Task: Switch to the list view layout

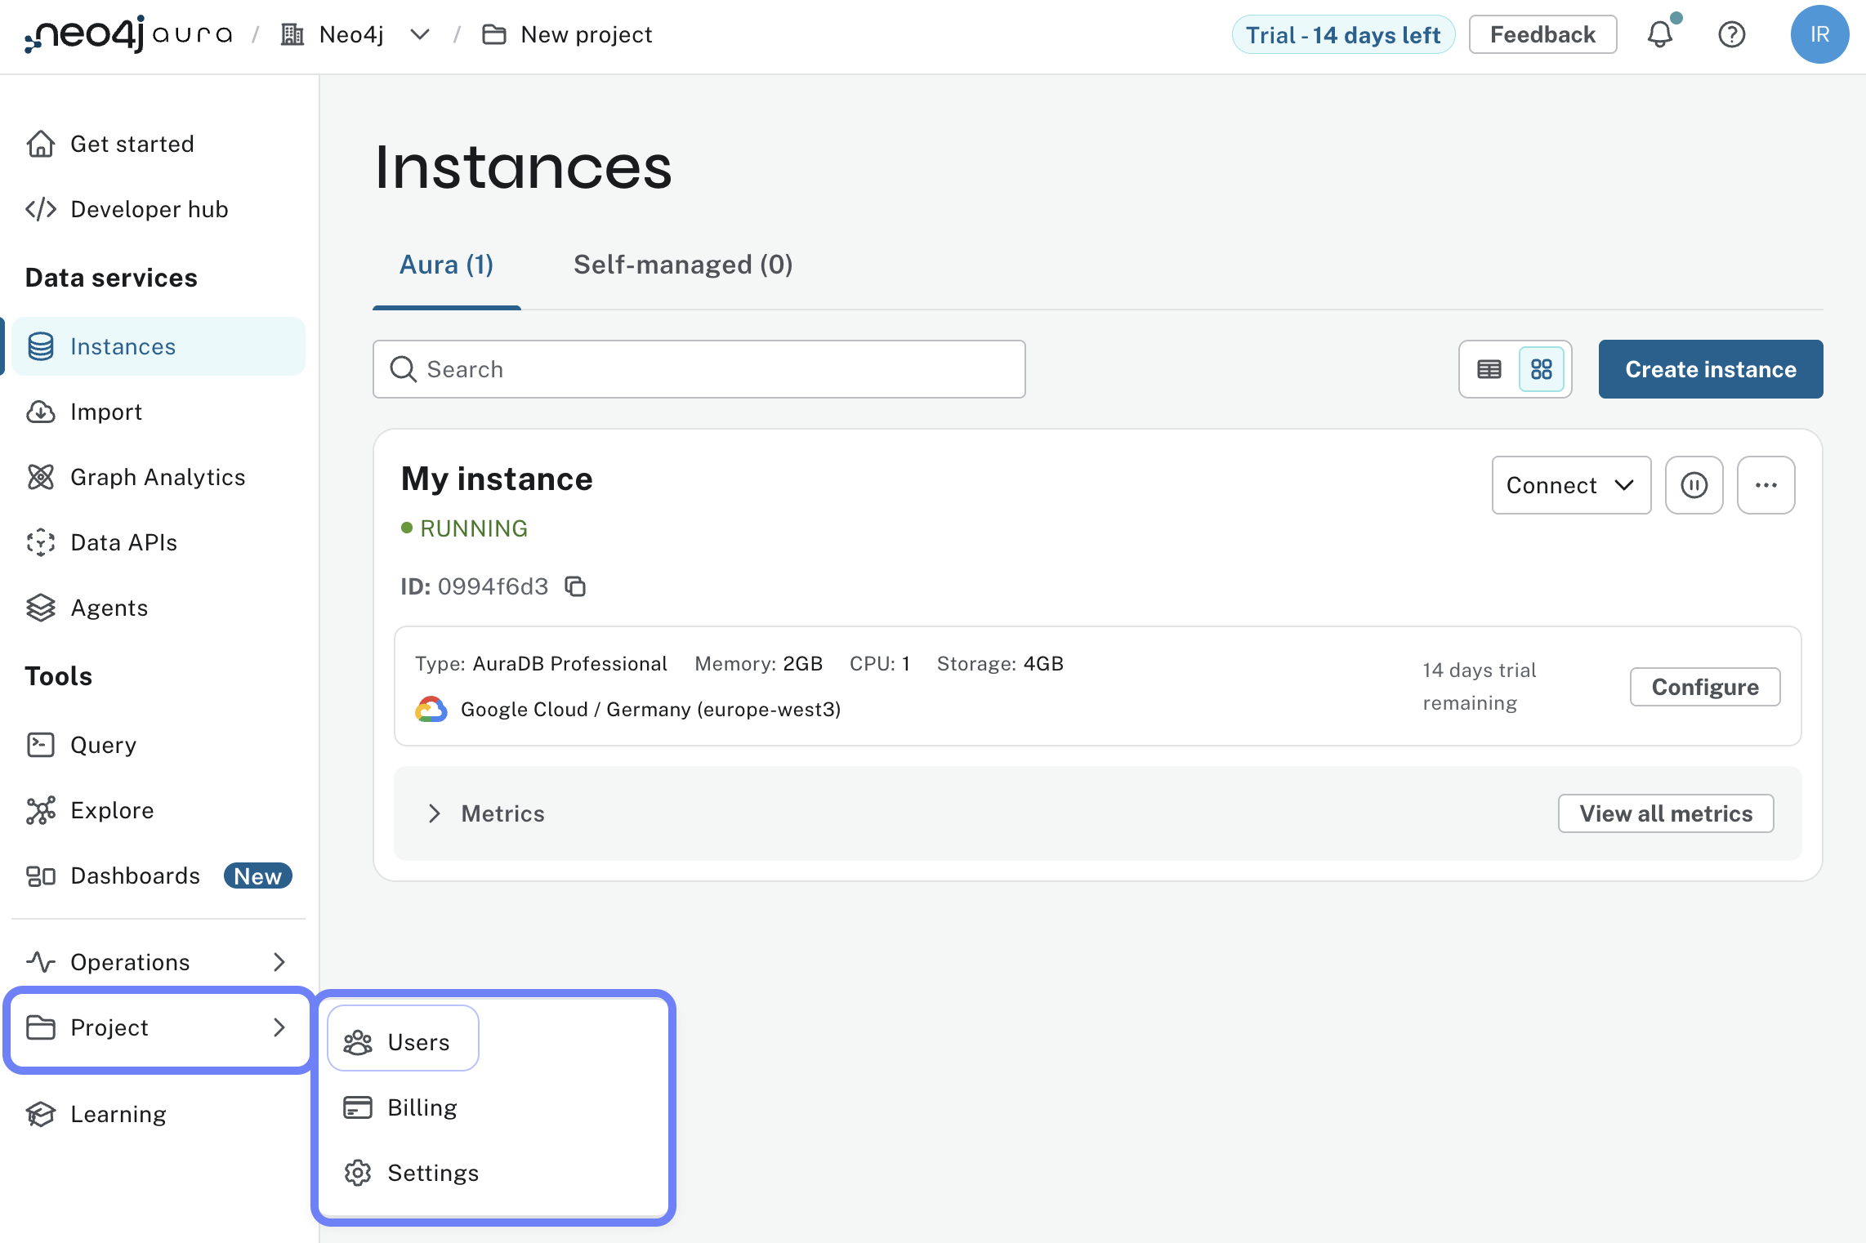Action: [x=1489, y=369]
